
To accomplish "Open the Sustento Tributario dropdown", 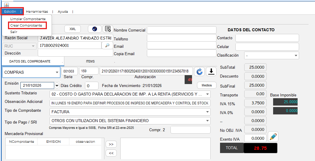I will click(208, 94).
